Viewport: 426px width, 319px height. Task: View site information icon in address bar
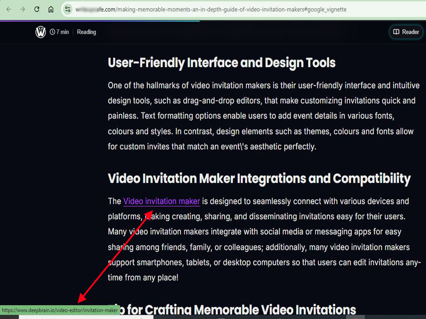pos(68,9)
